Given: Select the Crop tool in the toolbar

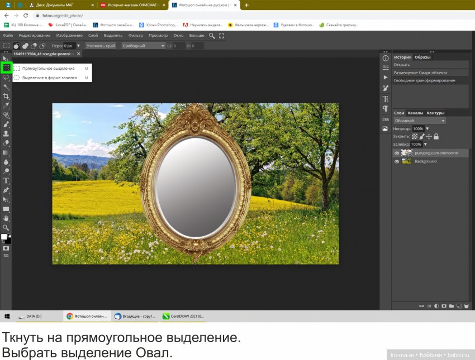Looking at the screenshot, I should tap(6, 96).
